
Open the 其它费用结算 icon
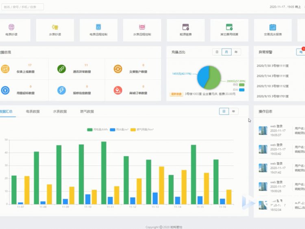click(x=229, y=27)
